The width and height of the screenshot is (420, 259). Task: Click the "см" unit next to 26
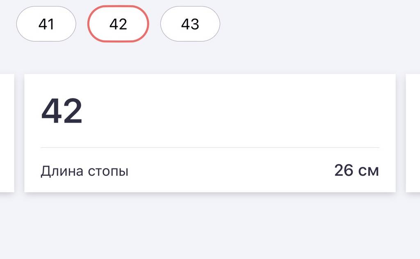[x=368, y=171]
